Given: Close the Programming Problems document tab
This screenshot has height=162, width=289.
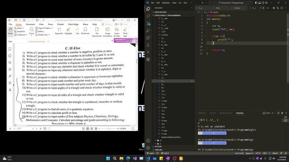Looking at the screenshot, I should click(48, 41).
